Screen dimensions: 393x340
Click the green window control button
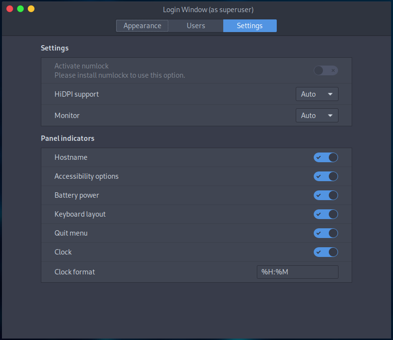[20, 9]
